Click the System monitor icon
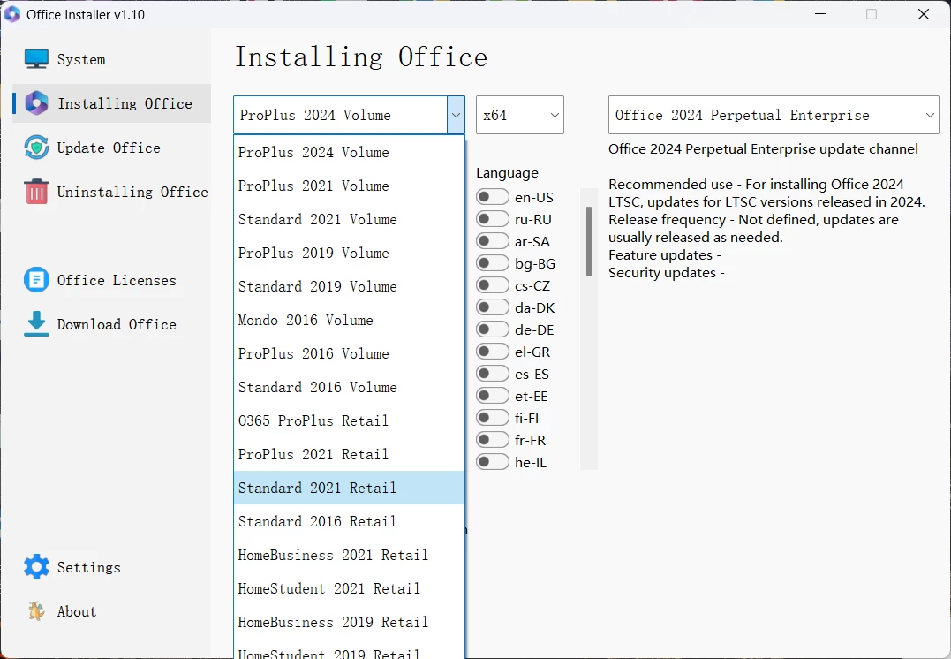The width and height of the screenshot is (951, 659). click(36, 59)
